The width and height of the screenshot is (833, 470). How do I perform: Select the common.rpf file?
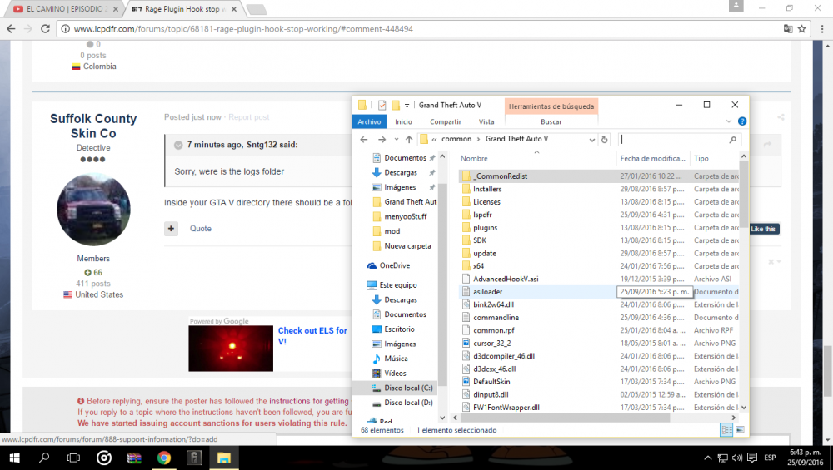[493, 330]
